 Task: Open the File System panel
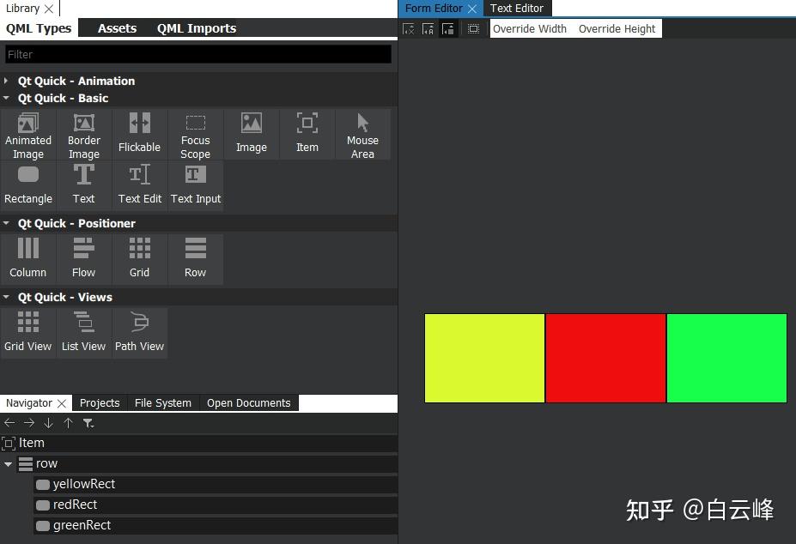click(x=162, y=402)
